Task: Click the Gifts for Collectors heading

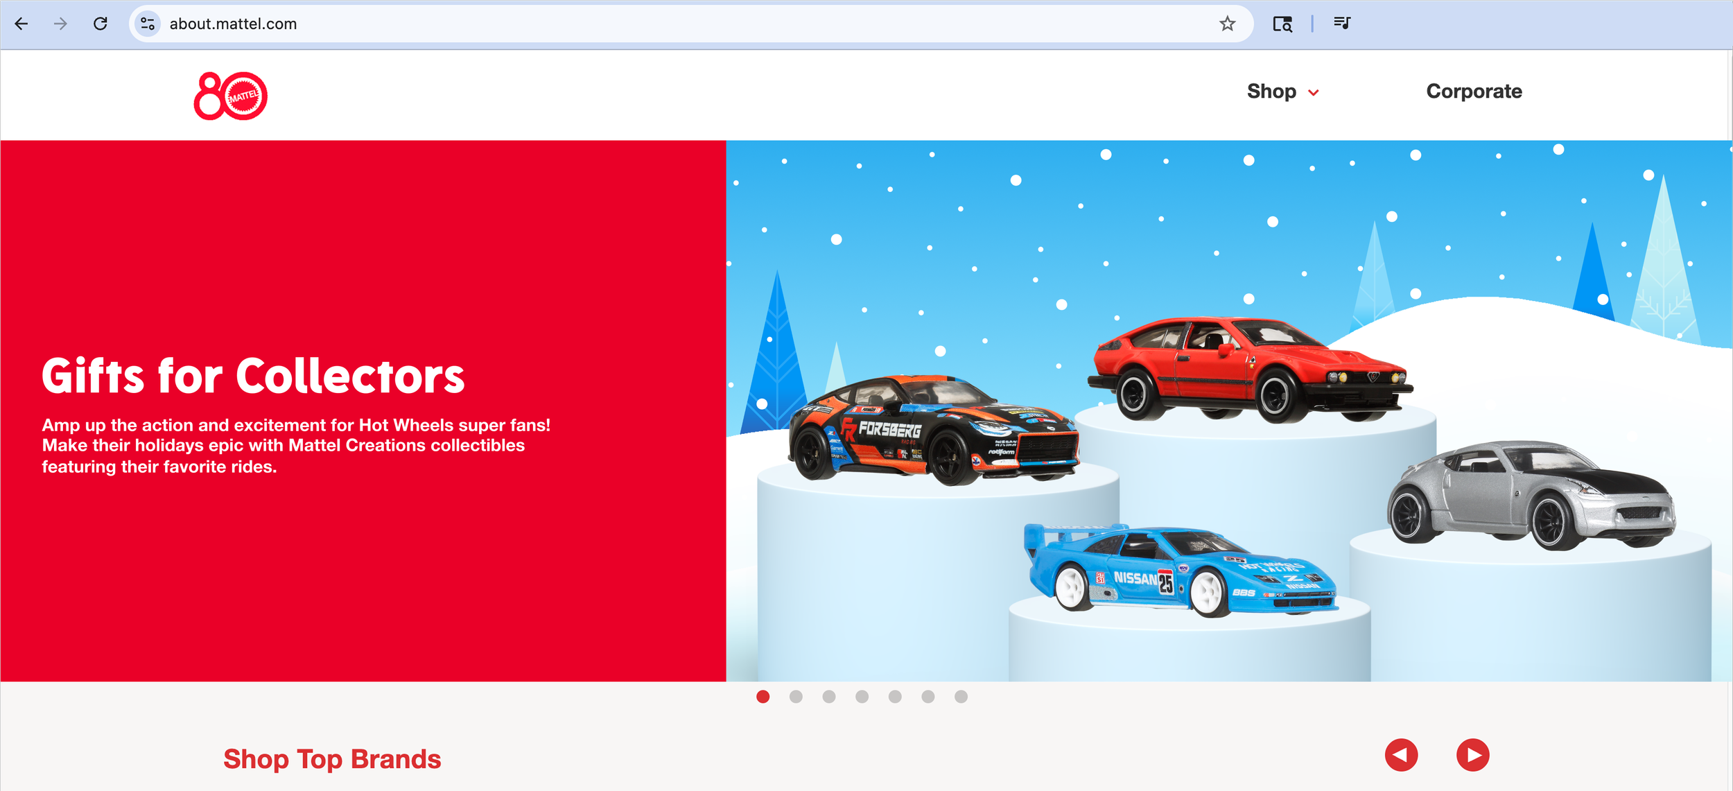Action: 253,376
